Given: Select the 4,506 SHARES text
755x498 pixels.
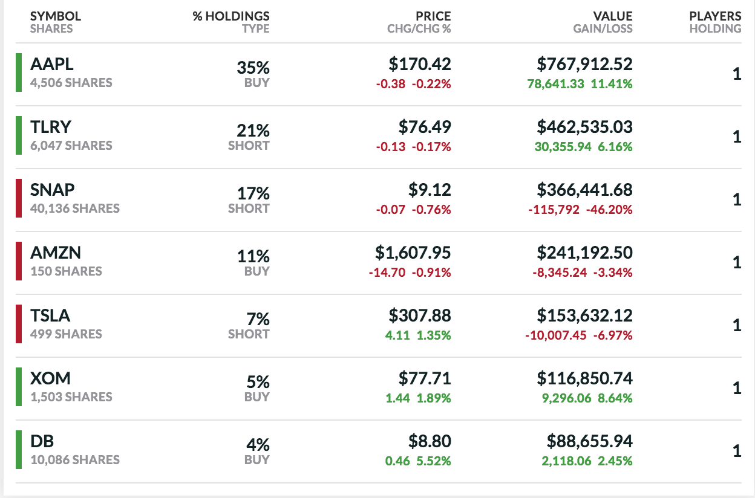Looking at the screenshot, I should [x=71, y=83].
